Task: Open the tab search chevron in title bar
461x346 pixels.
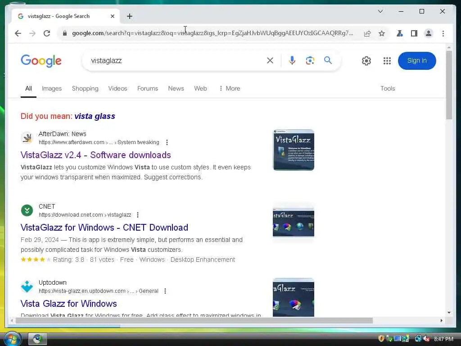Action: [380, 11]
